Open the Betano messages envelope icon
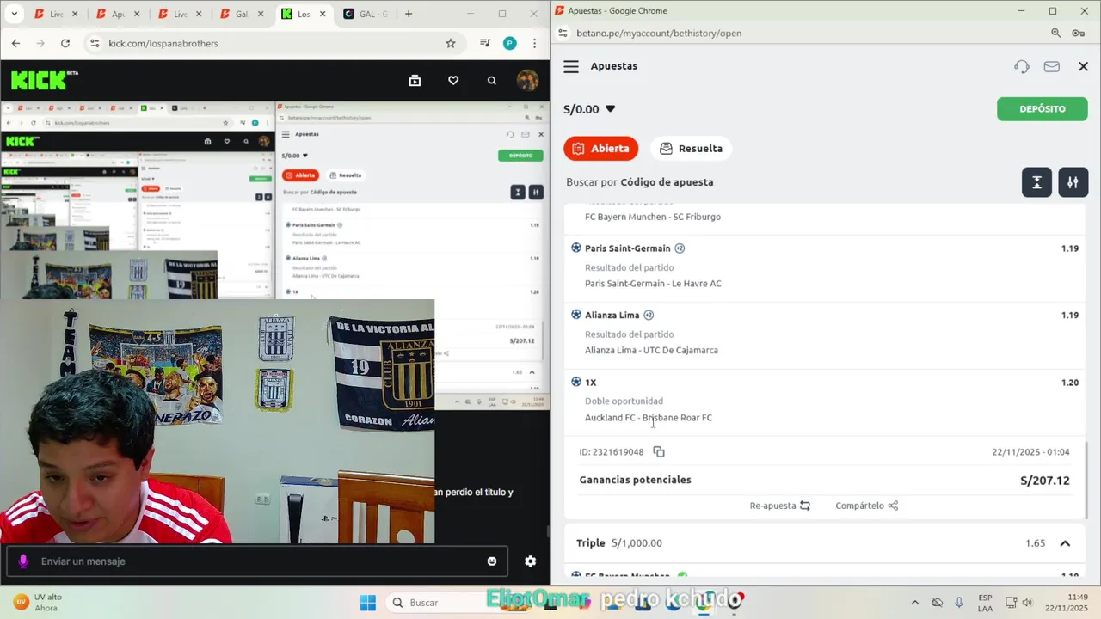The height and width of the screenshot is (619, 1101). tap(1051, 66)
